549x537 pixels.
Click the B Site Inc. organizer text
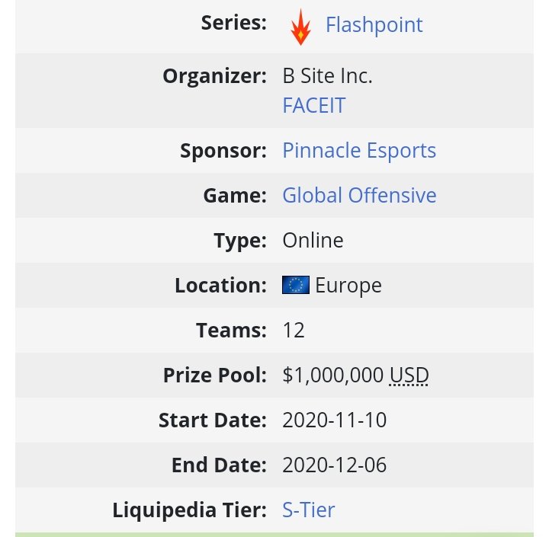[x=327, y=76]
